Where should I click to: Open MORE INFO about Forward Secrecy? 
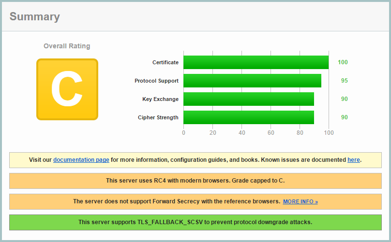coord(300,201)
